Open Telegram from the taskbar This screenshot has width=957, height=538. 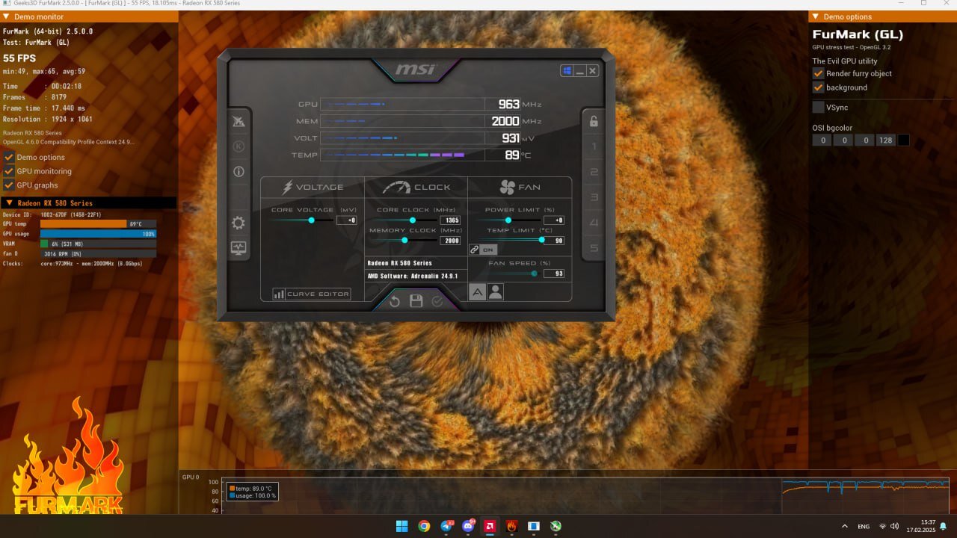click(x=446, y=526)
